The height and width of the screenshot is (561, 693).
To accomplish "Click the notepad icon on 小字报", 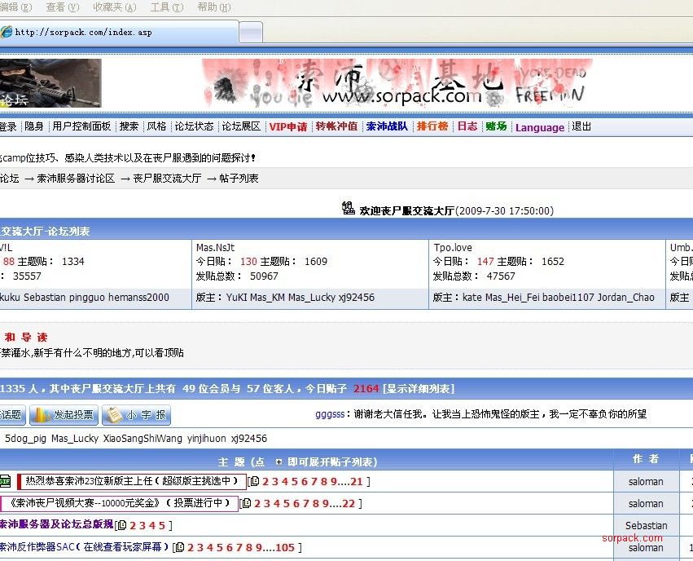I will [113, 415].
